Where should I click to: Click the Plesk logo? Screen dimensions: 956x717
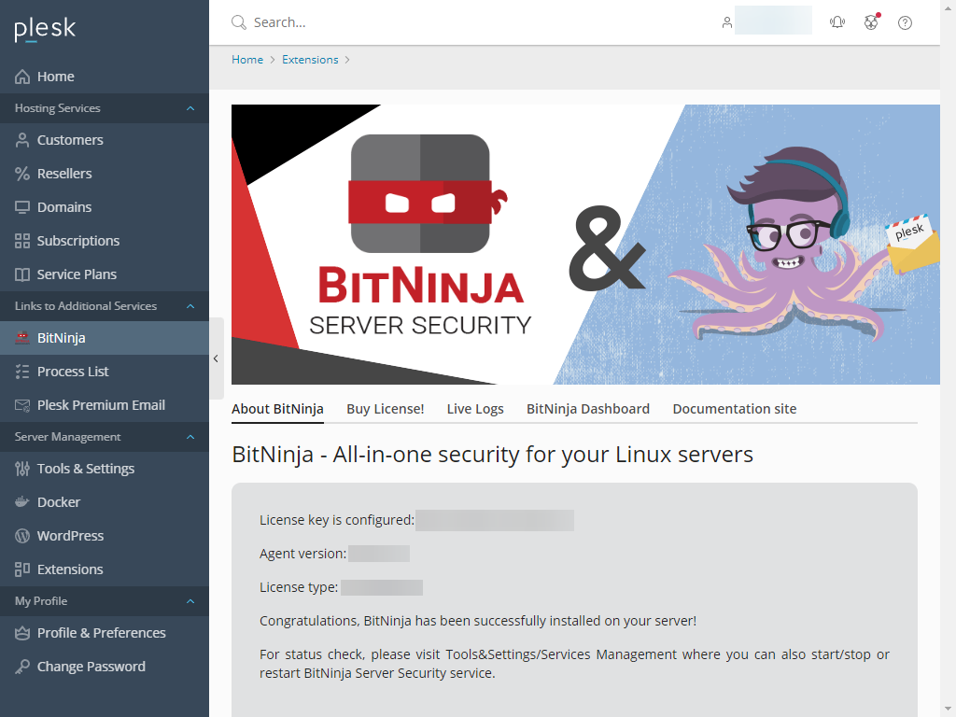[x=43, y=29]
